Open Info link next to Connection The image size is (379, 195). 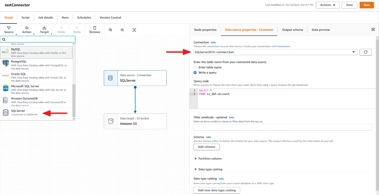[213, 43]
